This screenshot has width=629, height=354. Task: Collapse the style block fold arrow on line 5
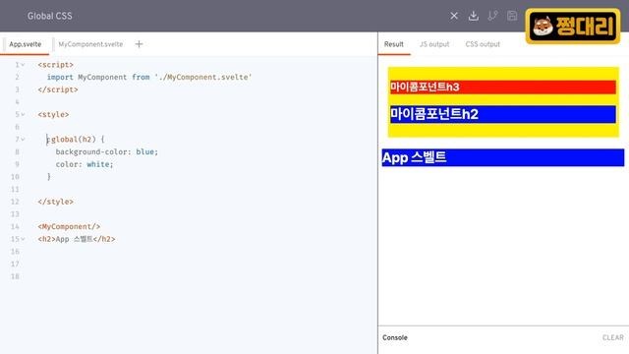click(23, 114)
